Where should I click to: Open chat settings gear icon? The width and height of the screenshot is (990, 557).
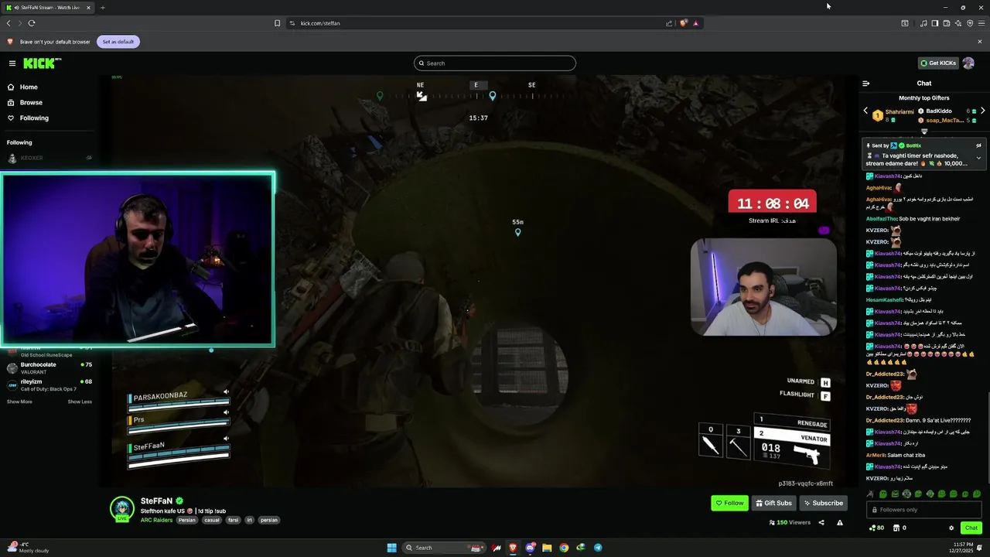click(x=951, y=528)
